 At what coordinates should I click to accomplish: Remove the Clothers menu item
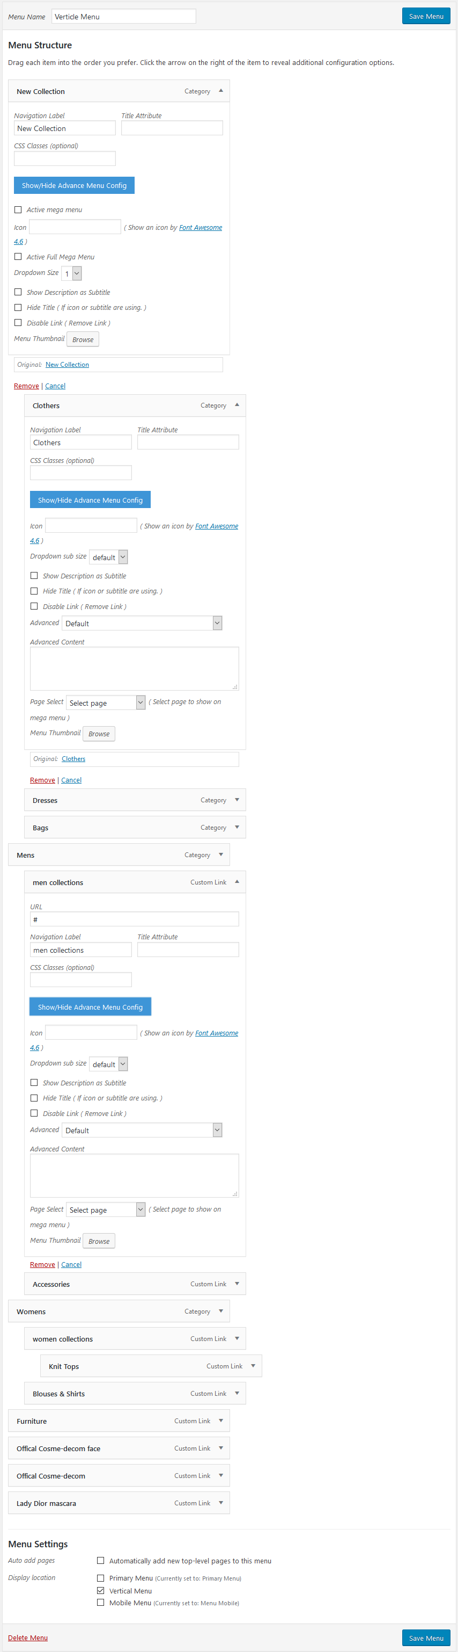(42, 780)
